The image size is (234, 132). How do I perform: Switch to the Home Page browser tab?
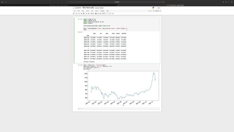[x=58, y=5]
